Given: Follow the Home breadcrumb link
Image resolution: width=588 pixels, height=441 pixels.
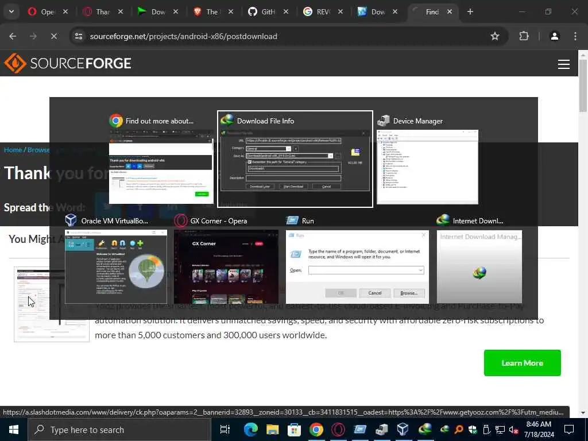Looking at the screenshot, I should pyautogui.click(x=13, y=150).
